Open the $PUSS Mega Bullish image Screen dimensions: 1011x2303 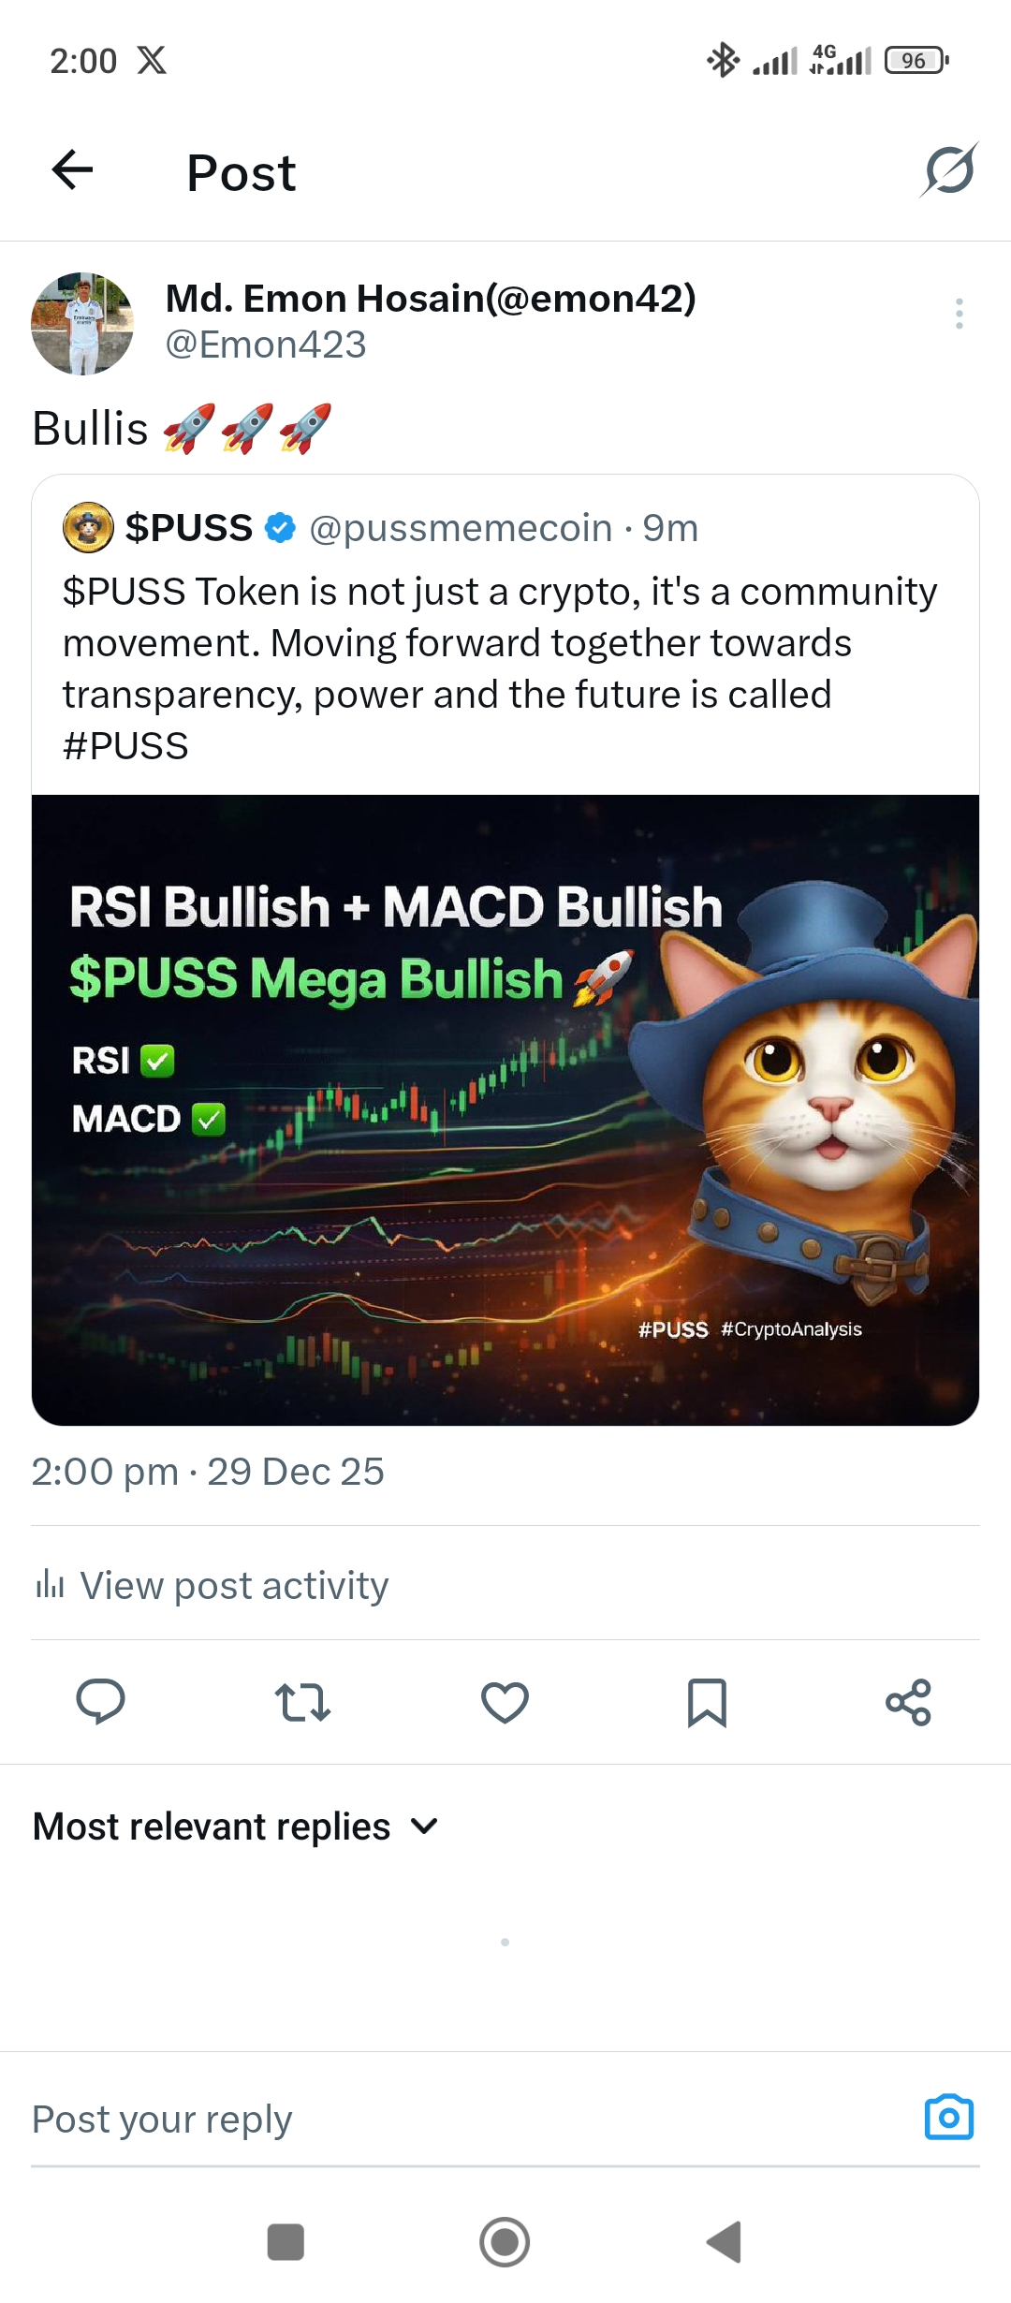[x=505, y=1110]
